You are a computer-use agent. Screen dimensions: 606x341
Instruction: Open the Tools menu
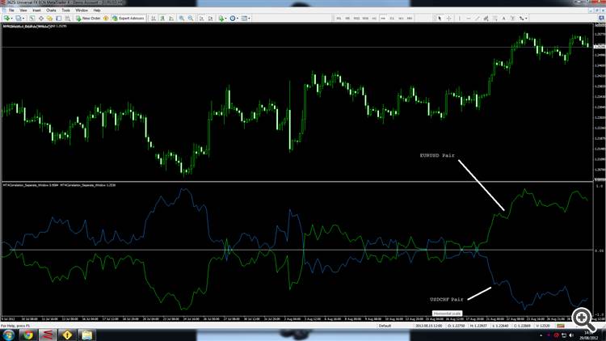pos(66,10)
